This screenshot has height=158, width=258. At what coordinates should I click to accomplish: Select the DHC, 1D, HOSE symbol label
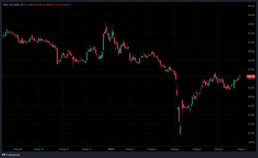(x=11, y=5)
